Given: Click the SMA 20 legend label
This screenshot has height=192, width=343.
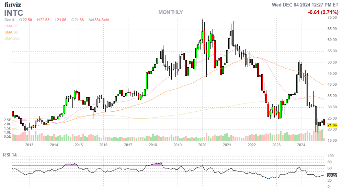Looking at the screenshot, I should pos(11,26).
